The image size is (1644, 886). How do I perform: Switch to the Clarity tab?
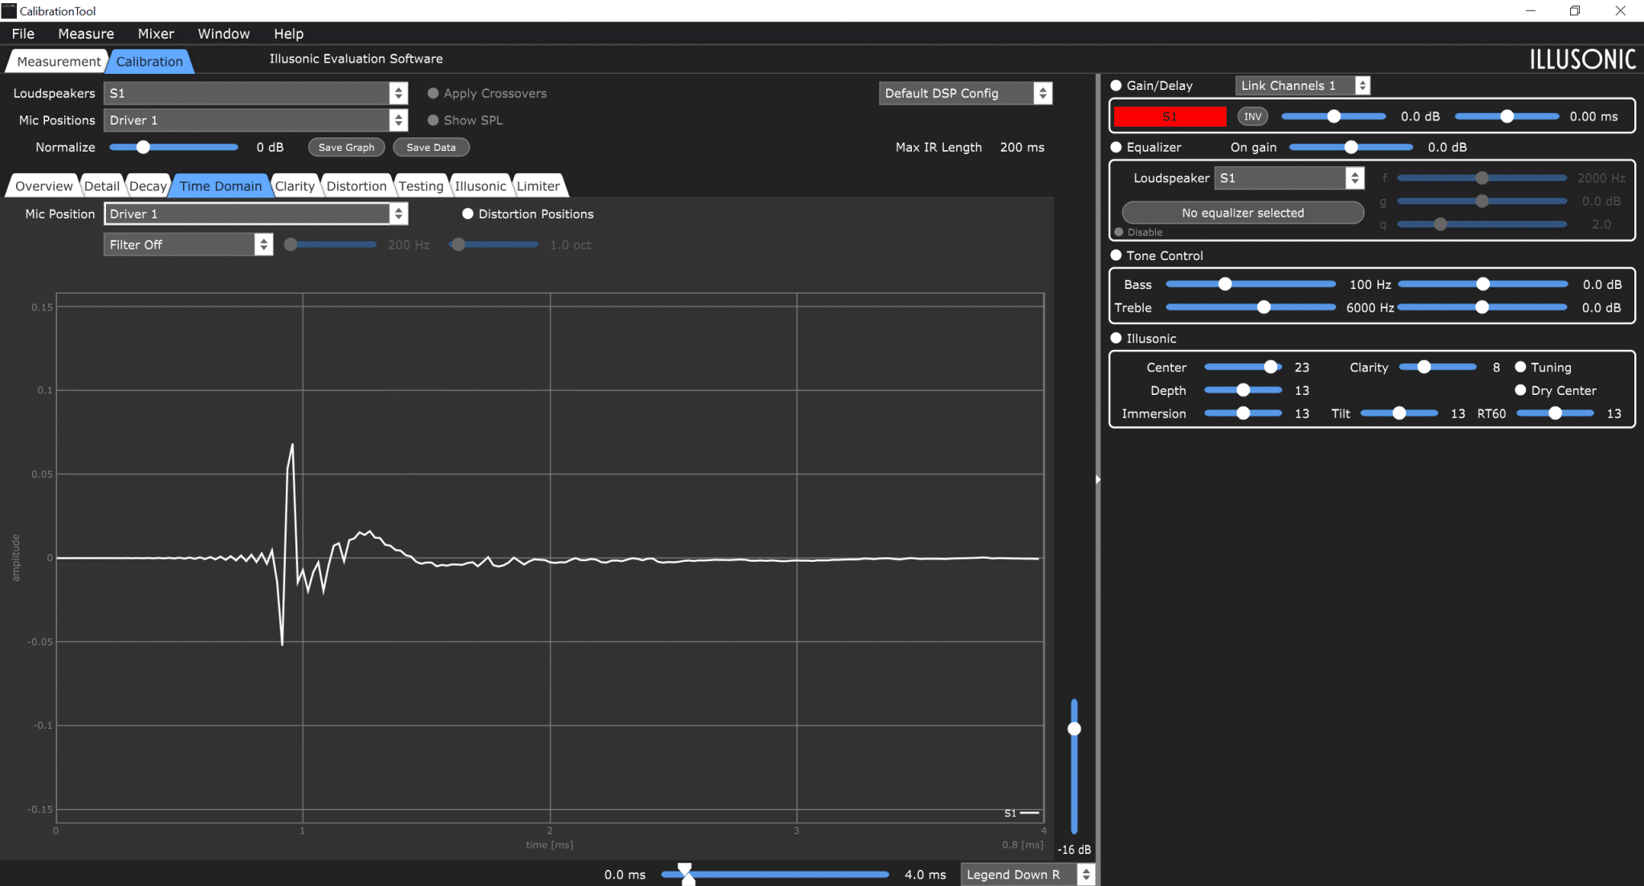[x=295, y=186]
